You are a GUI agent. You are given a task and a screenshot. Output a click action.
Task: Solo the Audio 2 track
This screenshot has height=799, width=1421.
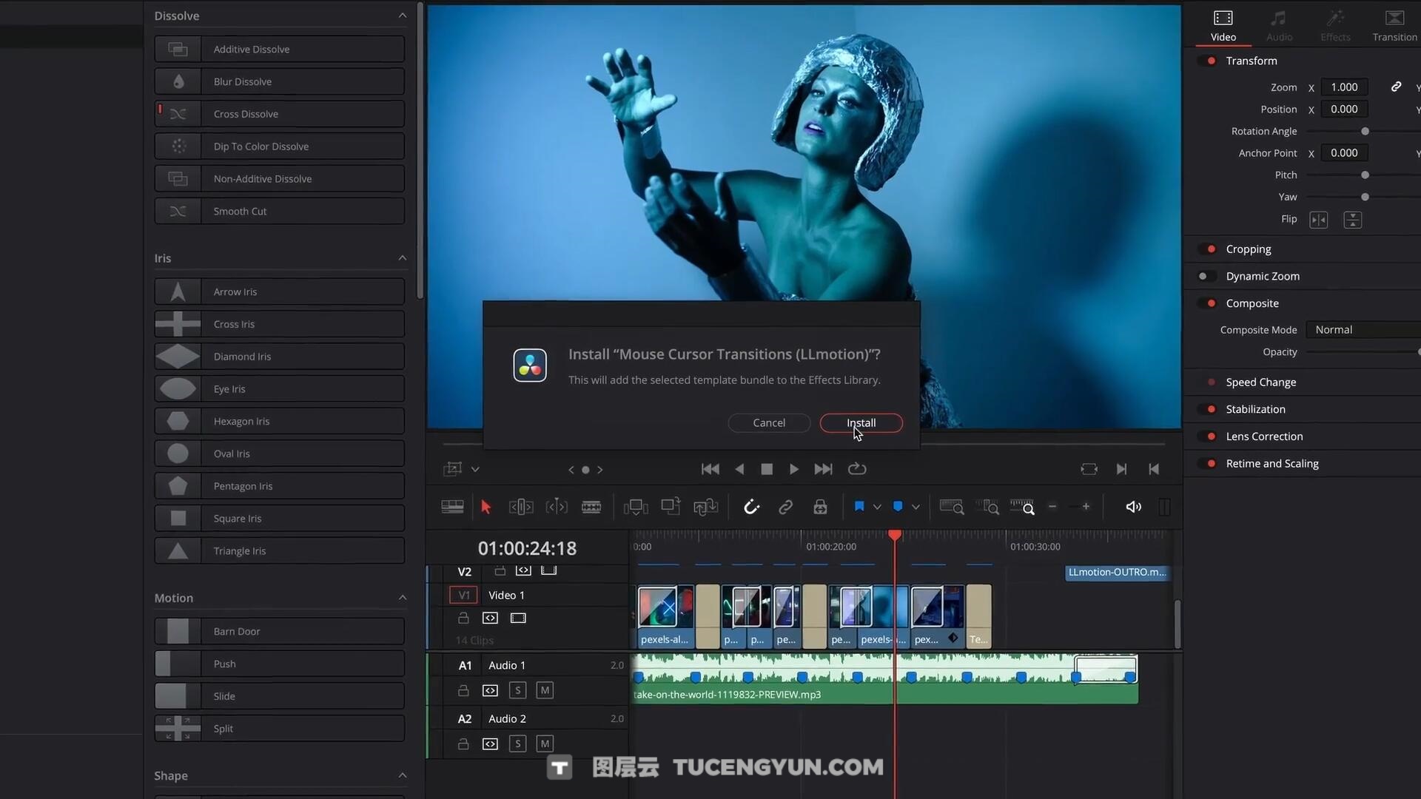[x=517, y=744]
